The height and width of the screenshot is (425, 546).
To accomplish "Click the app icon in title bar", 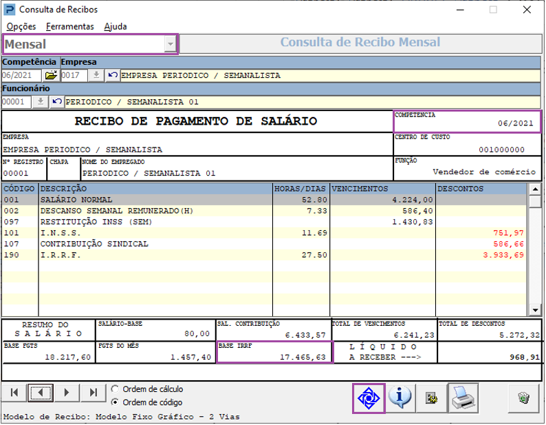I will tap(9, 10).
